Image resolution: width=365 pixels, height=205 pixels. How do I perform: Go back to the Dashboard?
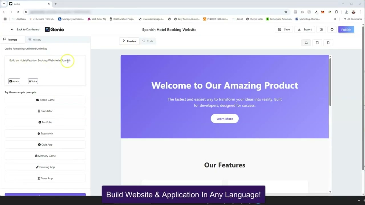(25, 30)
